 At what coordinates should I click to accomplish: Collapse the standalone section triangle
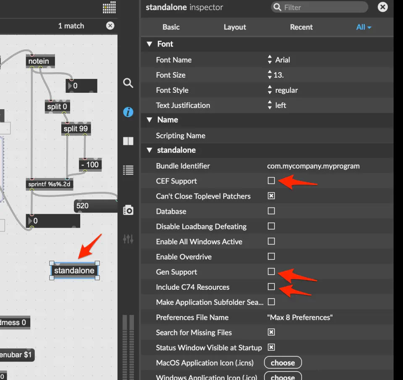point(149,150)
